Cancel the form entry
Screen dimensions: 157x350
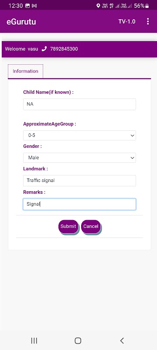pos(91,226)
